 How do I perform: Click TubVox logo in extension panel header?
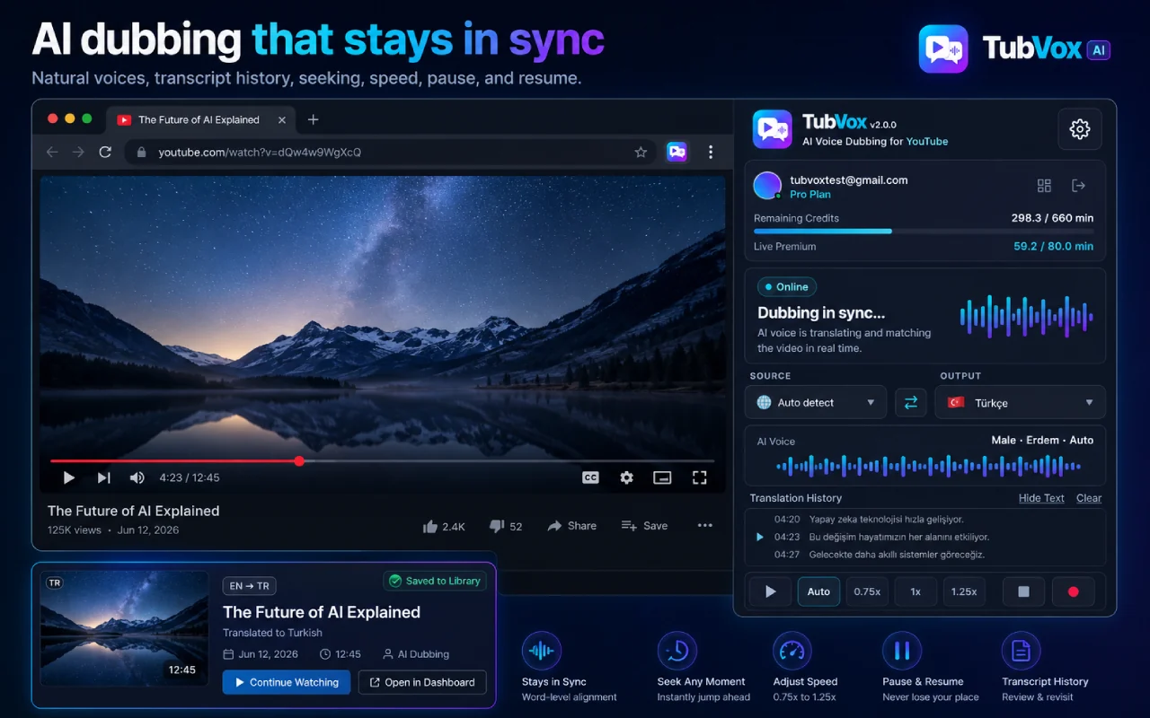pos(772,129)
